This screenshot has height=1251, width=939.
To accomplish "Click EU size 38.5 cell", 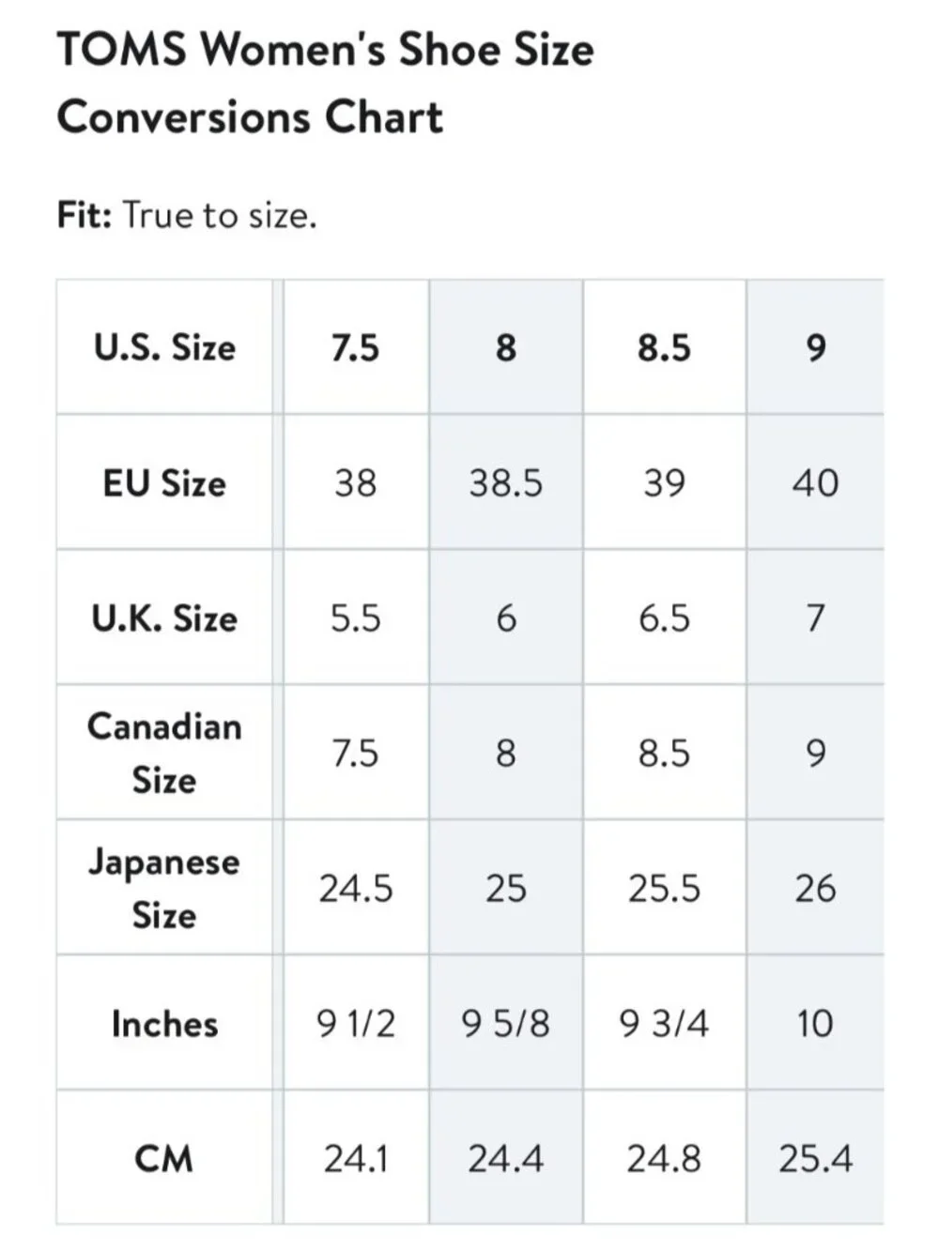I will tap(506, 482).
